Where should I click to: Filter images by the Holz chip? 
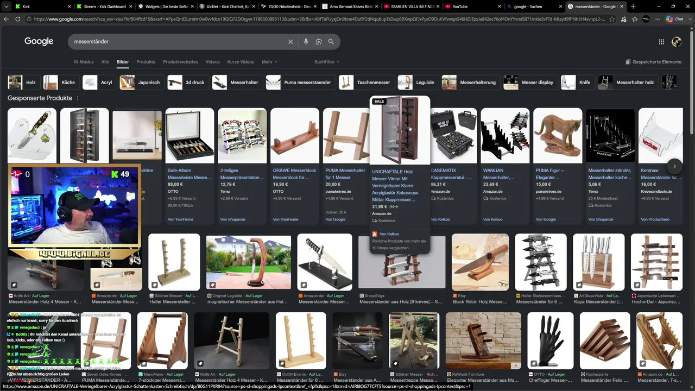coord(23,83)
